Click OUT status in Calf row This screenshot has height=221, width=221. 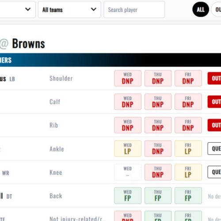point(214,102)
